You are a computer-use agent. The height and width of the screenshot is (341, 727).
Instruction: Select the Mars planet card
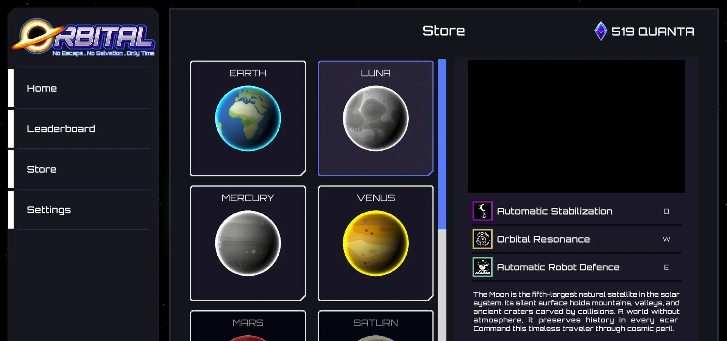pyautogui.click(x=248, y=326)
